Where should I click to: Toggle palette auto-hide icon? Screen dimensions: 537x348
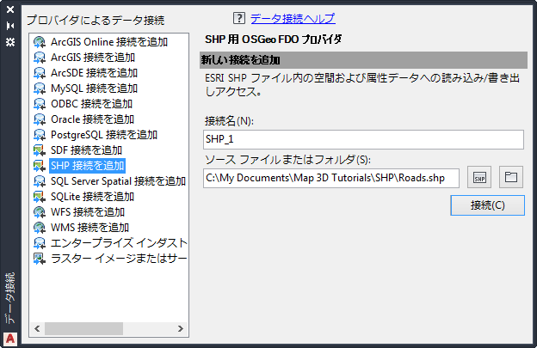[10, 26]
